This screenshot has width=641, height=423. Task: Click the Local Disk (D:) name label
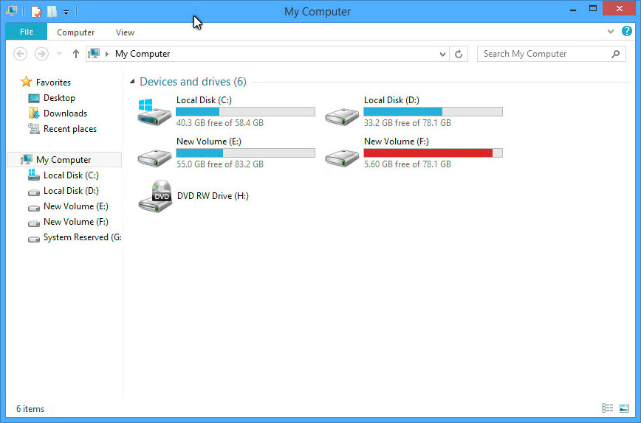(x=391, y=100)
